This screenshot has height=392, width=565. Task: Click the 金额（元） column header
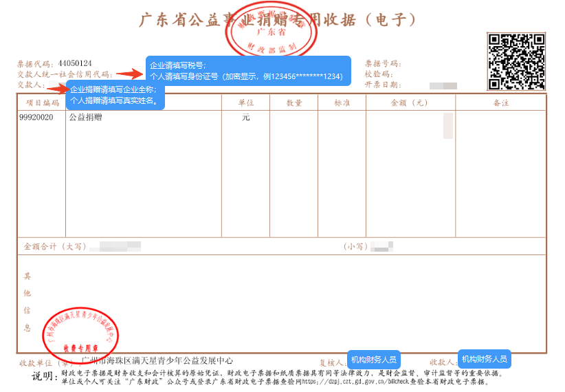[410, 102]
